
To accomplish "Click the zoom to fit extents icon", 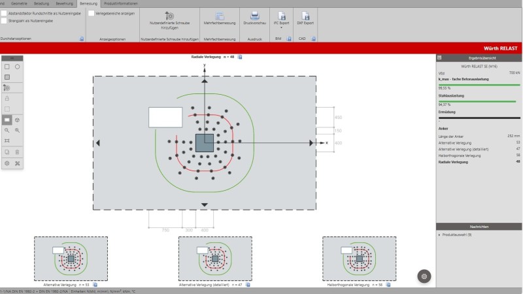I will (7, 140).
